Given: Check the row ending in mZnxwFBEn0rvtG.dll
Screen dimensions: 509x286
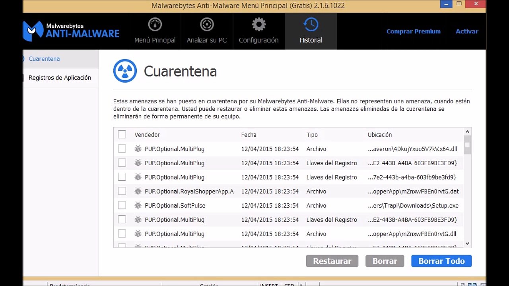Looking at the screenshot, I should (122, 234).
